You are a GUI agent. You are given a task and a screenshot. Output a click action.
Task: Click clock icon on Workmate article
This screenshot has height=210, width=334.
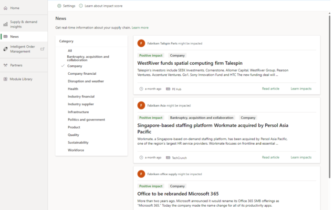pyautogui.click(x=141, y=158)
